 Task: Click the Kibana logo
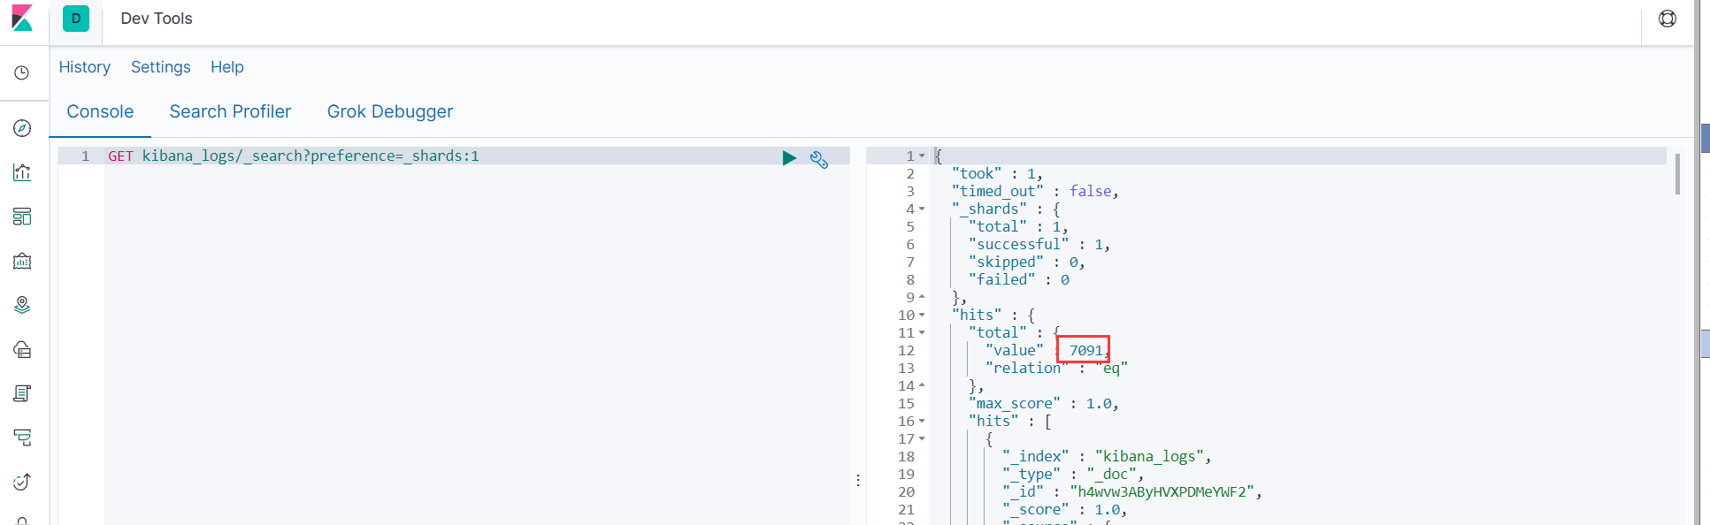coord(22,18)
